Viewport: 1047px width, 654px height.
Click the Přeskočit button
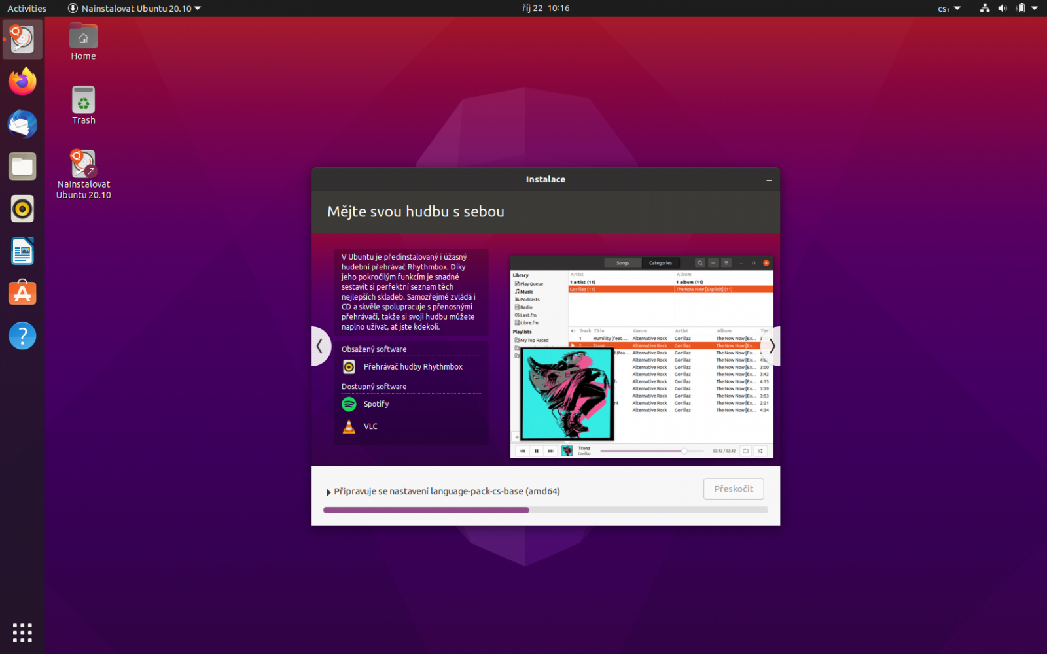(733, 489)
